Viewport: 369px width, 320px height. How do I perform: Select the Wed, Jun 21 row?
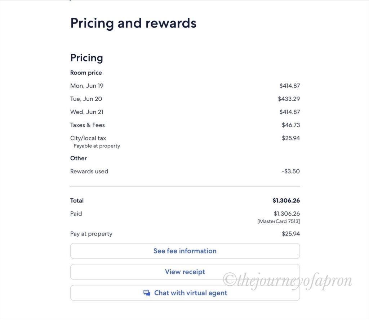[185, 112]
